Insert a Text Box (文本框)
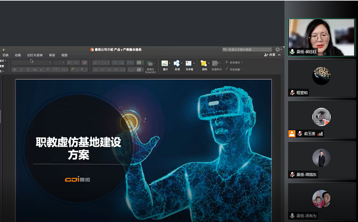The width and height of the screenshot is (358, 222). coord(189,64)
